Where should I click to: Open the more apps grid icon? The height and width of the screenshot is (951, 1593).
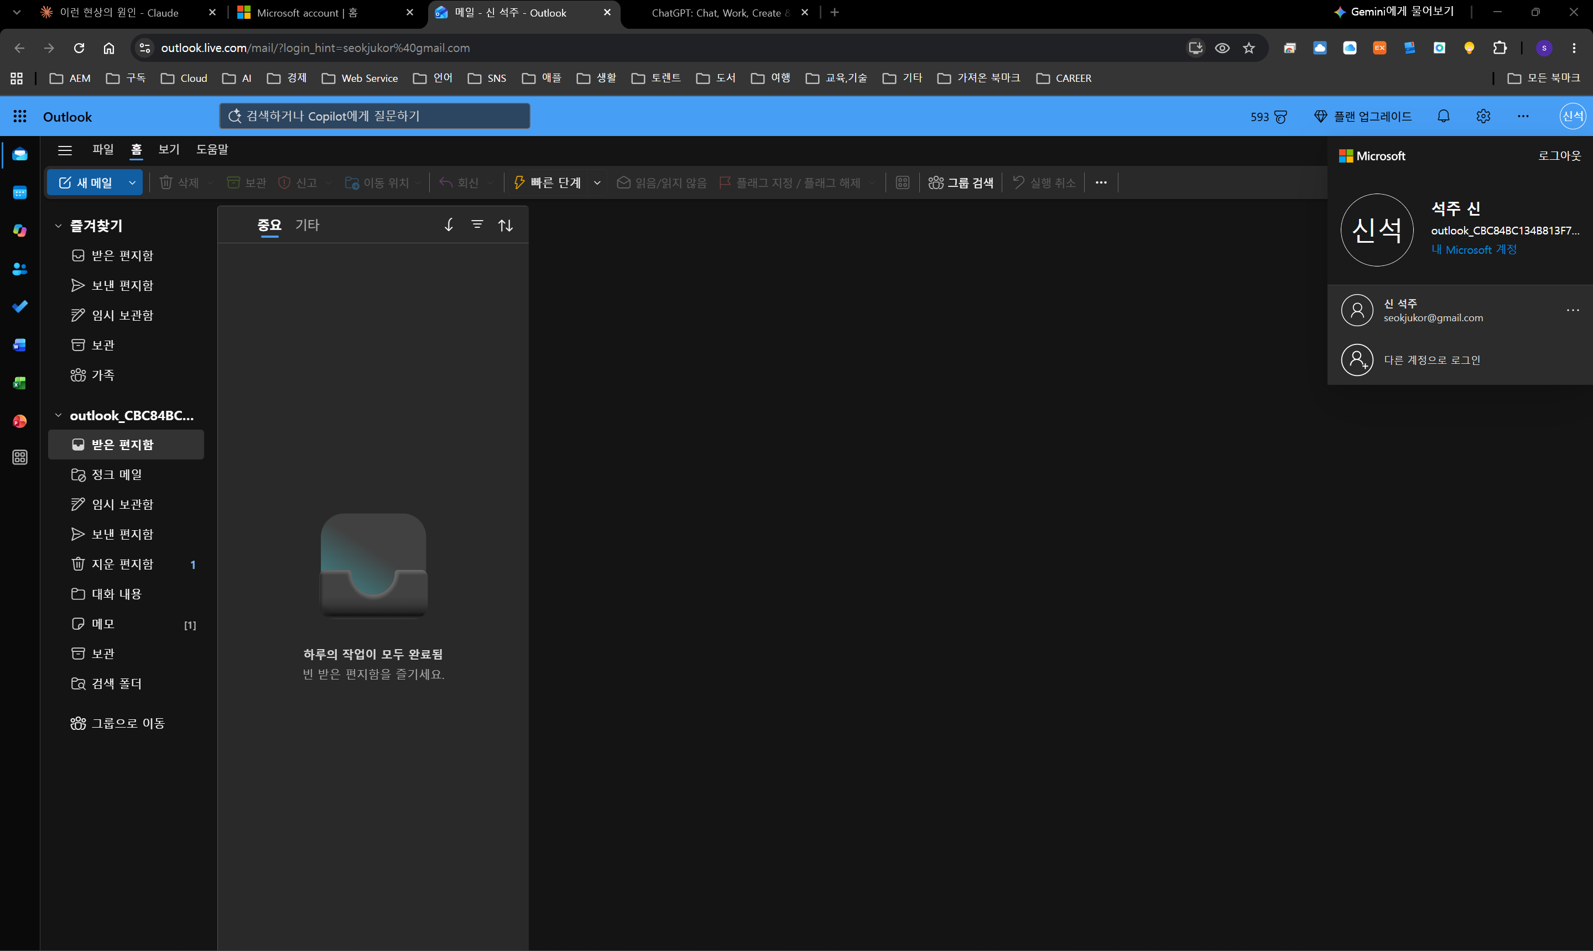(x=20, y=457)
